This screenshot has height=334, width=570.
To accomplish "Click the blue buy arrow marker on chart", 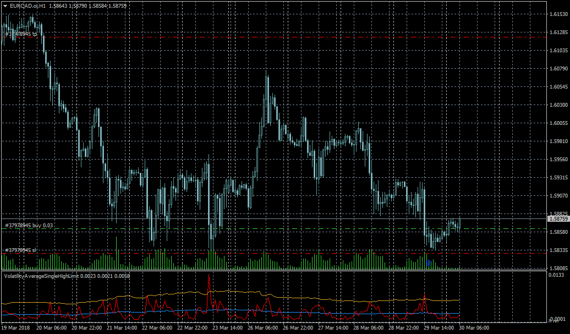I will tap(429, 263).
